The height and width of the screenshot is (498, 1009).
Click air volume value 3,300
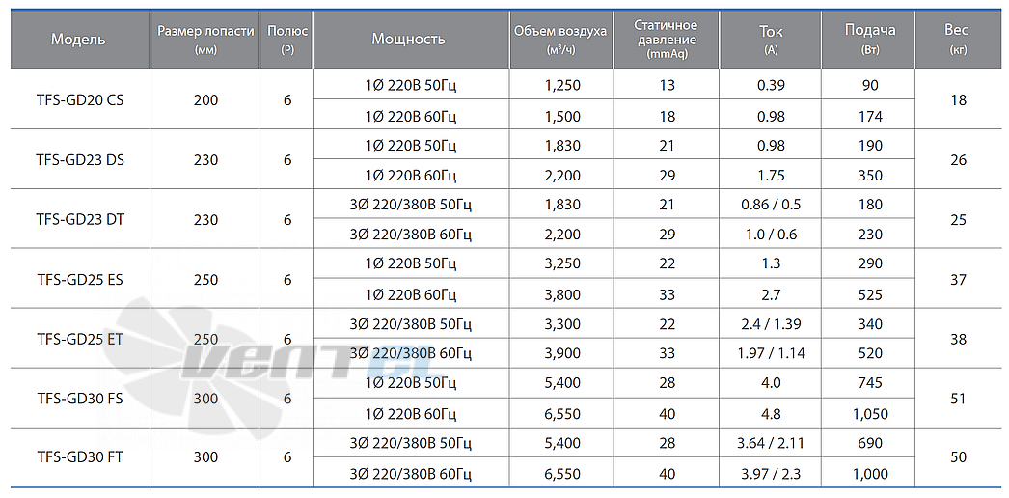(562, 324)
